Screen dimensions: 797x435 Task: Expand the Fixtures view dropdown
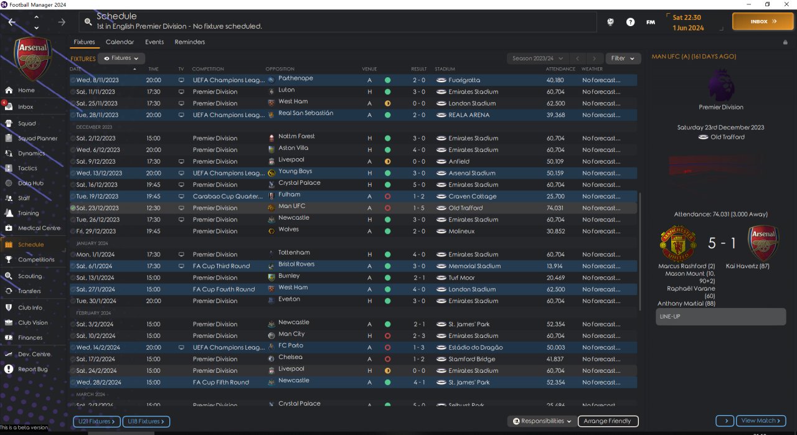tap(121, 58)
